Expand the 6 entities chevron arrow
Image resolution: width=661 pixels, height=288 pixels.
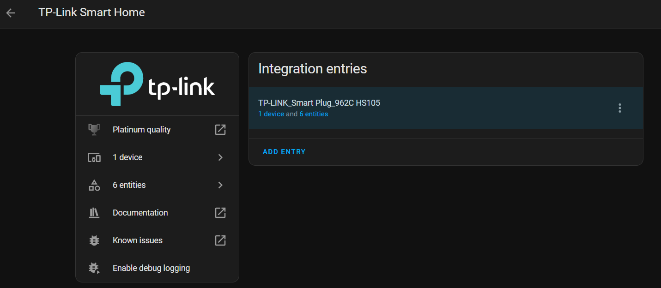(x=220, y=185)
